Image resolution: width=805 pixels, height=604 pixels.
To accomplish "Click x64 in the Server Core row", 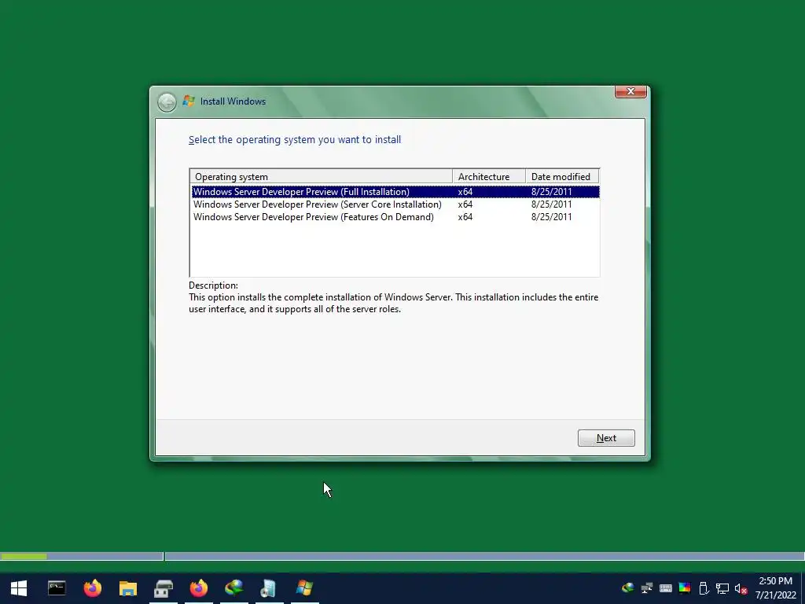I will [465, 204].
